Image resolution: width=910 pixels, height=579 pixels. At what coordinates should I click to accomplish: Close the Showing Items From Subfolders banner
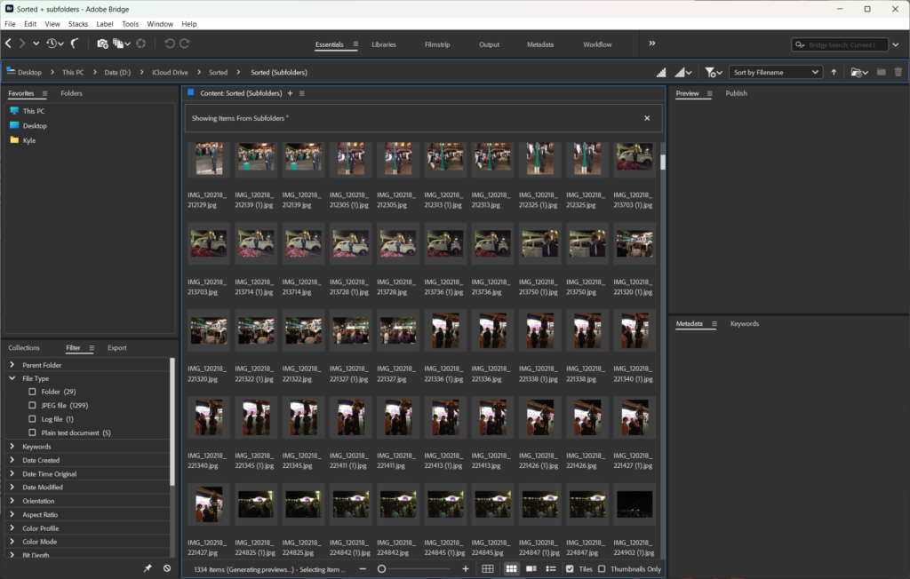coord(647,118)
